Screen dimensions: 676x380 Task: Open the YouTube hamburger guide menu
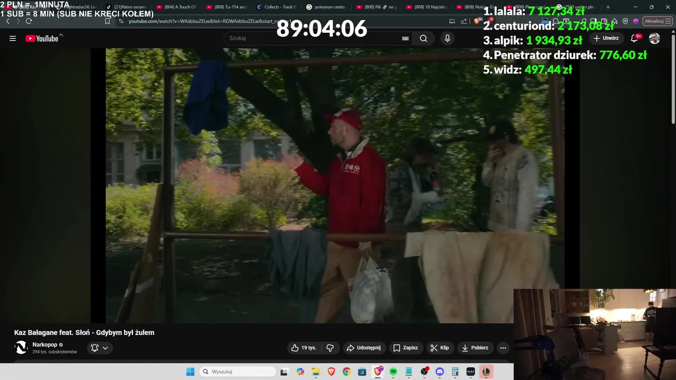tap(13, 39)
